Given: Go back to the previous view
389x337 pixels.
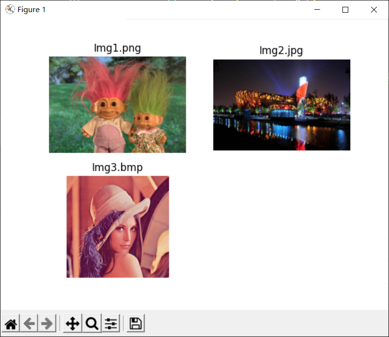Looking at the screenshot, I should pos(29,323).
